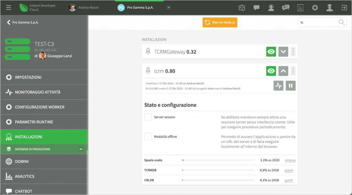Open MONITORAGGIO ATTIVITÀ sidebar section
This screenshot has height=195, width=352.
pos(44,92)
